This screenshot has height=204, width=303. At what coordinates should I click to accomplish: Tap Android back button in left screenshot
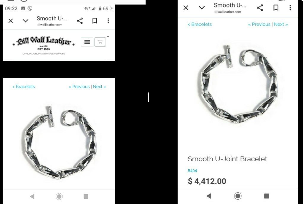[x=32, y=197]
